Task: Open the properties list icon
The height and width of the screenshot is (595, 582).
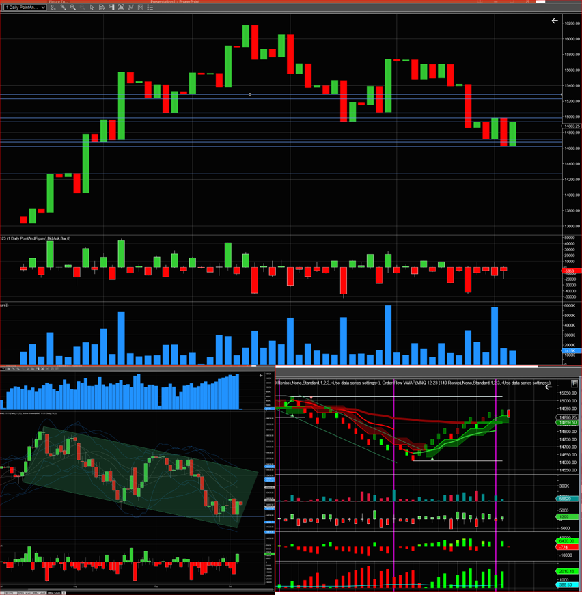Action: 150,8
